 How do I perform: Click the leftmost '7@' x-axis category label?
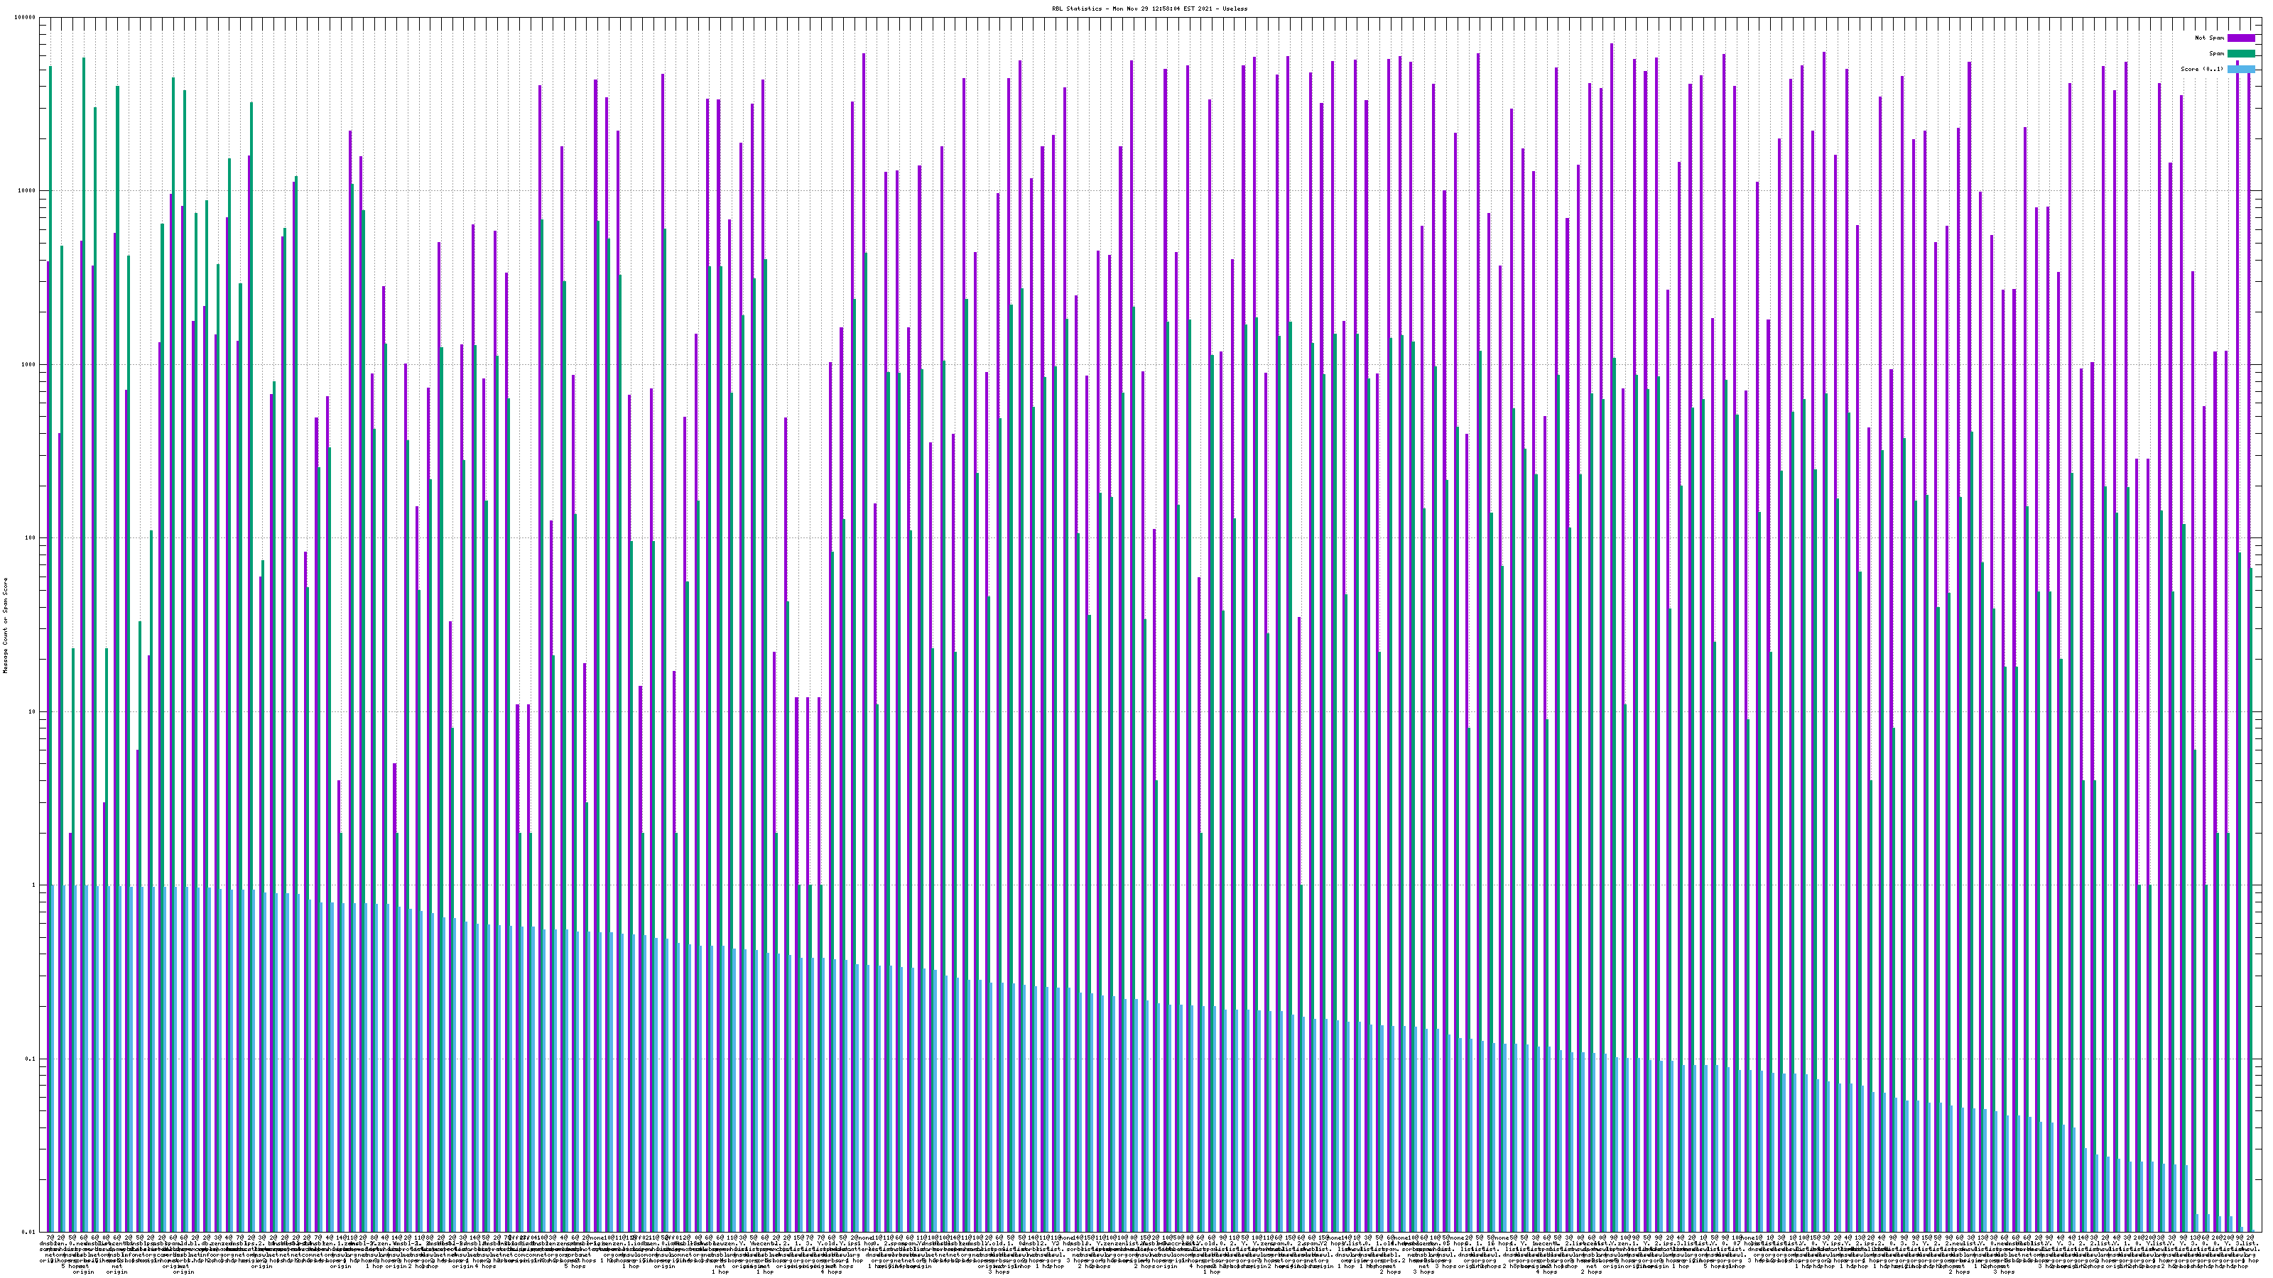pyautogui.click(x=50, y=1238)
